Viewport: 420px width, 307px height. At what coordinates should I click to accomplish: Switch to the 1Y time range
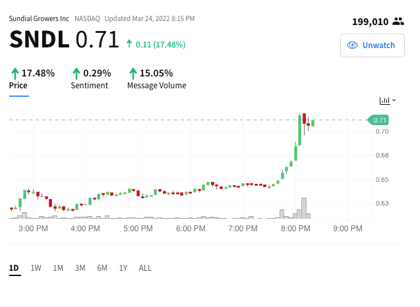click(x=123, y=268)
